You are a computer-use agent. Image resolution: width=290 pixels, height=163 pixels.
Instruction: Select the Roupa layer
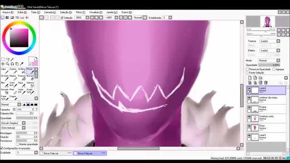point(266,109)
